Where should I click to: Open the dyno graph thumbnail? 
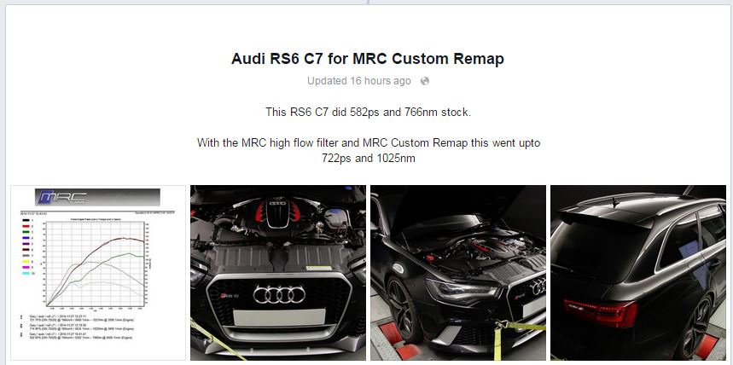coord(97,273)
